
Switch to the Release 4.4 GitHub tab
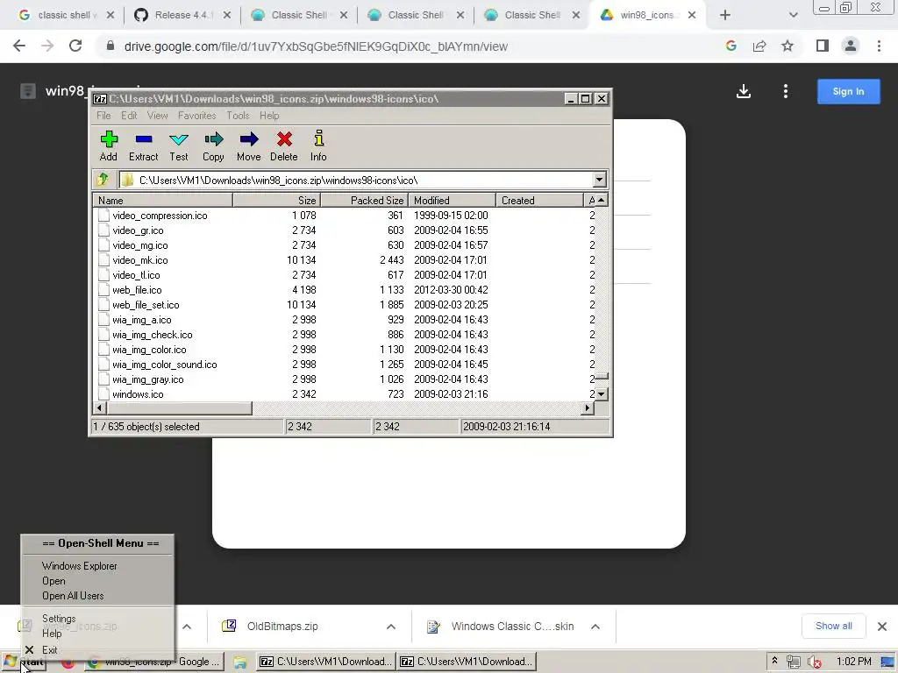point(182,16)
